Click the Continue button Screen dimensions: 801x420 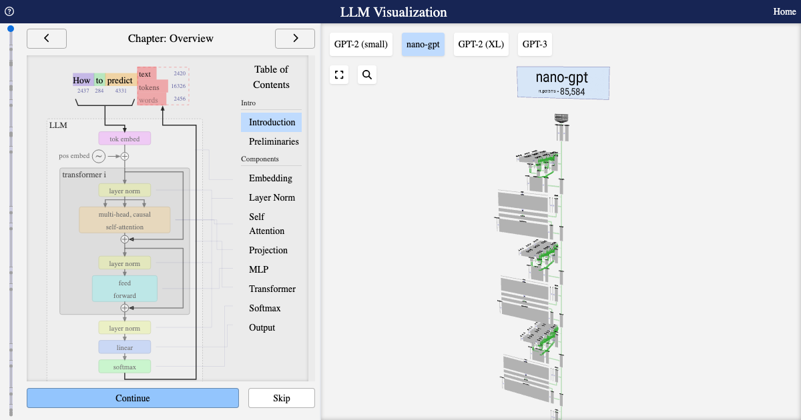click(133, 398)
